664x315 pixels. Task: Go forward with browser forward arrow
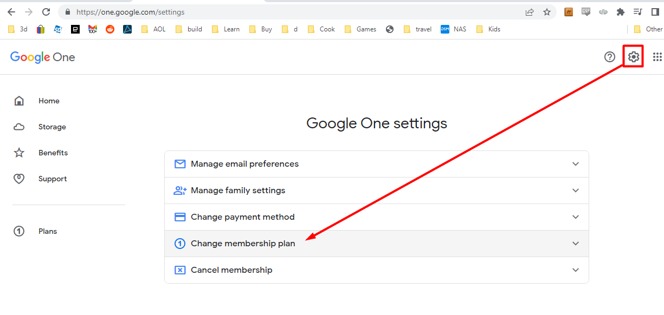click(x=29, y=12)
